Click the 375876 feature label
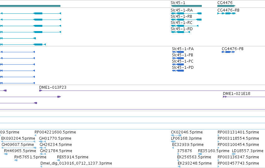This screenshot has width=265, height=168. point(185,151)
